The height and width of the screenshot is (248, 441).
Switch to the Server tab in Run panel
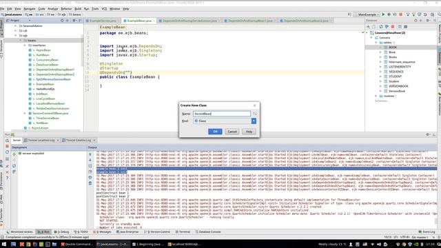point(17,140)
